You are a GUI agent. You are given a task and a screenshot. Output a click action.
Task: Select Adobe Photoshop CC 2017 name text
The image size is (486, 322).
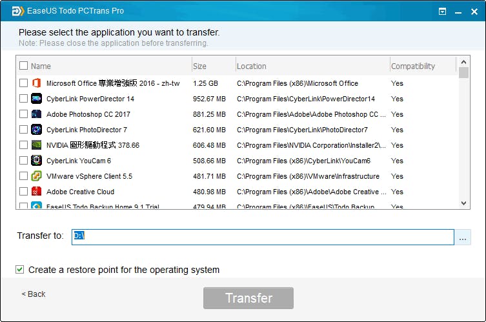(88, 114)
